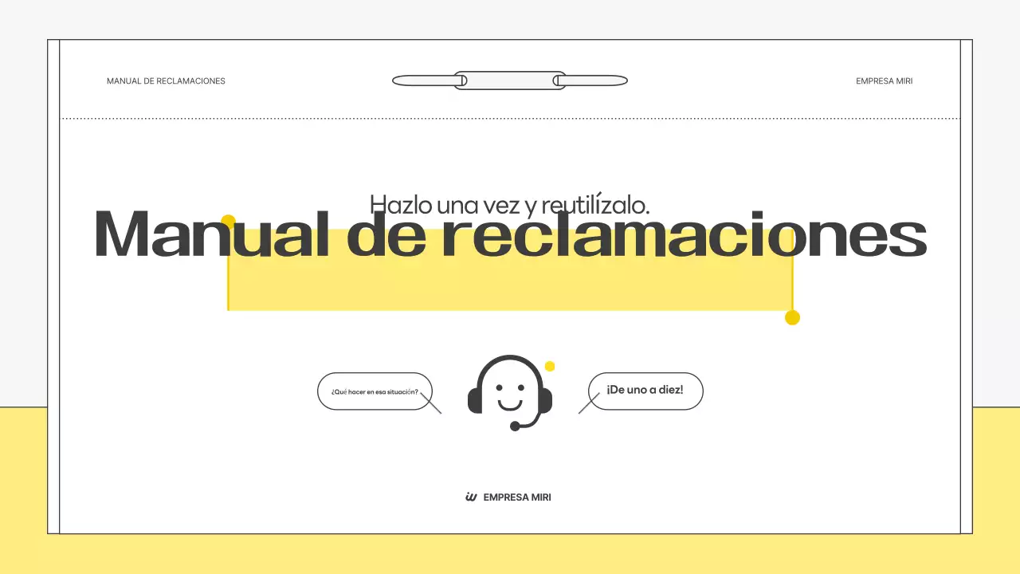
Task: Click the dotted divider line under the header
Action: [x=510, y=117]
